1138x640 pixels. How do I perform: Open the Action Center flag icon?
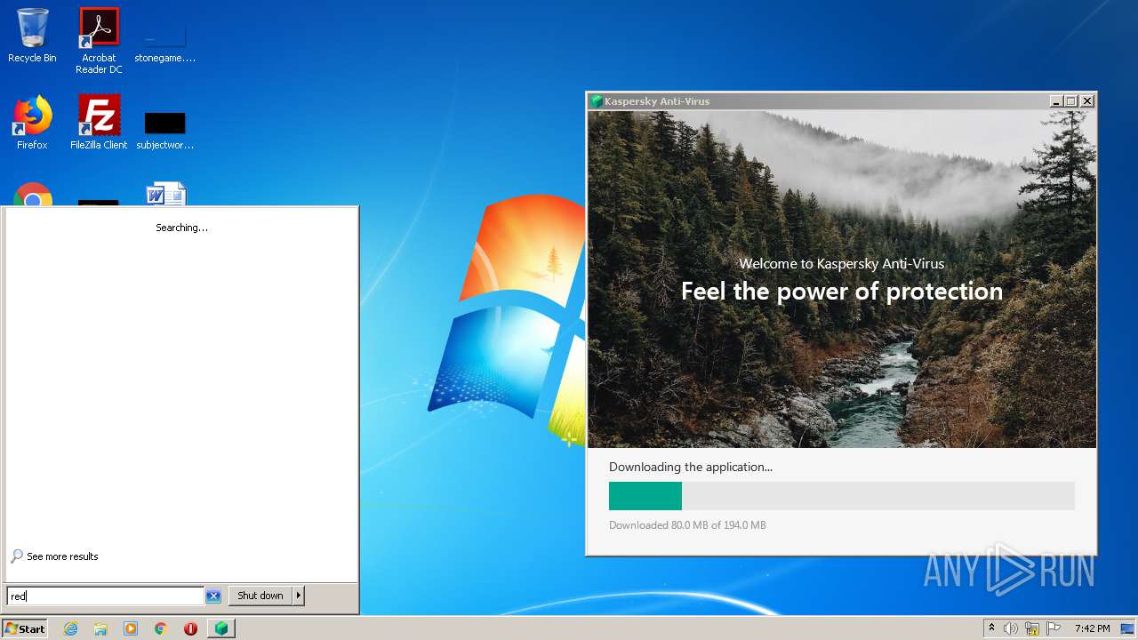[x=1054, y=628]
